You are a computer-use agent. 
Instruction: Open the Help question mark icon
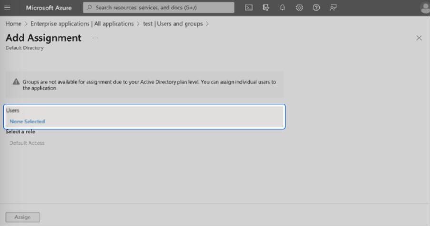click(316, 8)
